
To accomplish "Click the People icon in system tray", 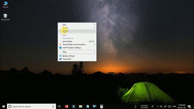I will click(152, 106).
